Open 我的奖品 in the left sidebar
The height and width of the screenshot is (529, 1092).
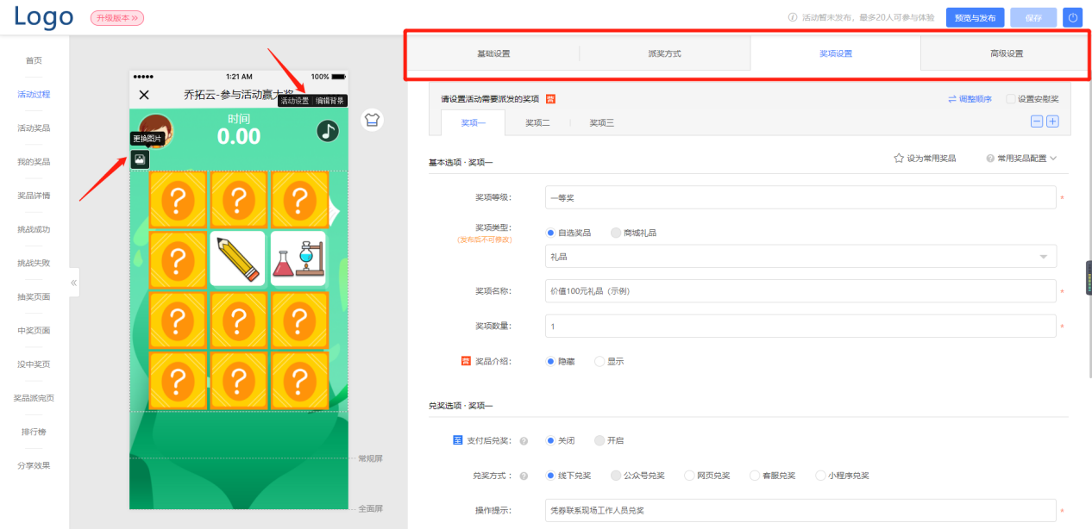tap(34, 161)
